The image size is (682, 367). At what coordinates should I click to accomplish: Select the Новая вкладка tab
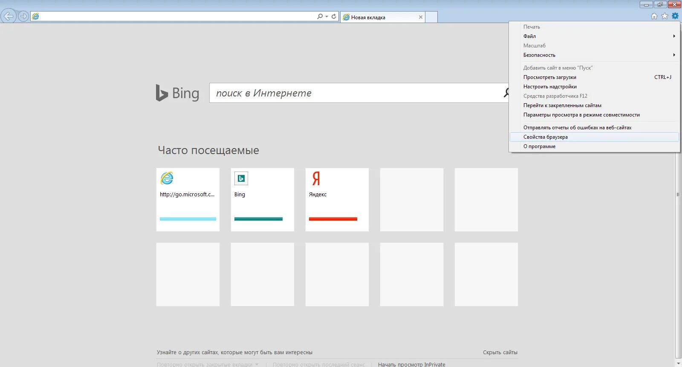382,17
